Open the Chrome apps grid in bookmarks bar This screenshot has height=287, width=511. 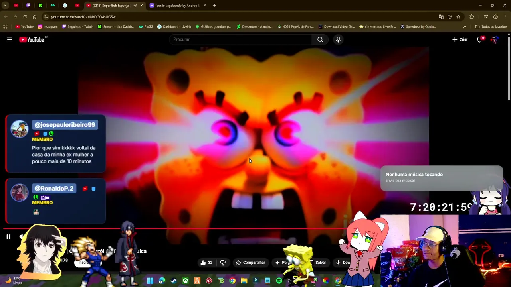[5, 27]
